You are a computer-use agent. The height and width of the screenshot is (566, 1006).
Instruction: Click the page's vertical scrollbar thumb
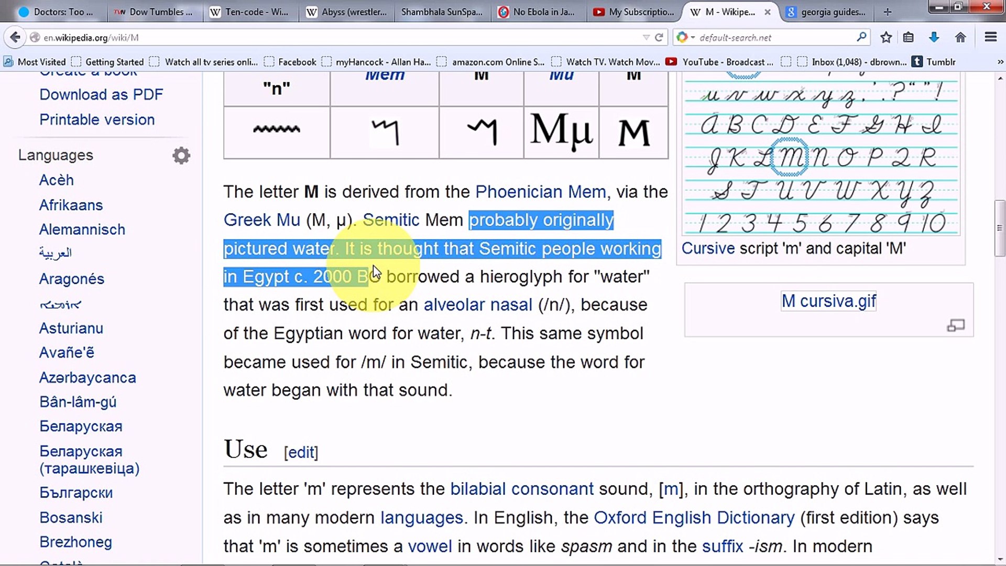pos(1000,228)
